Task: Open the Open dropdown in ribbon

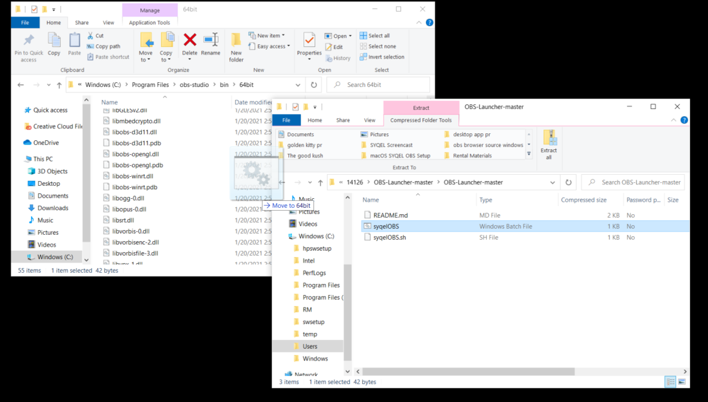Action: pyautogui.click(x=338, y=36)
